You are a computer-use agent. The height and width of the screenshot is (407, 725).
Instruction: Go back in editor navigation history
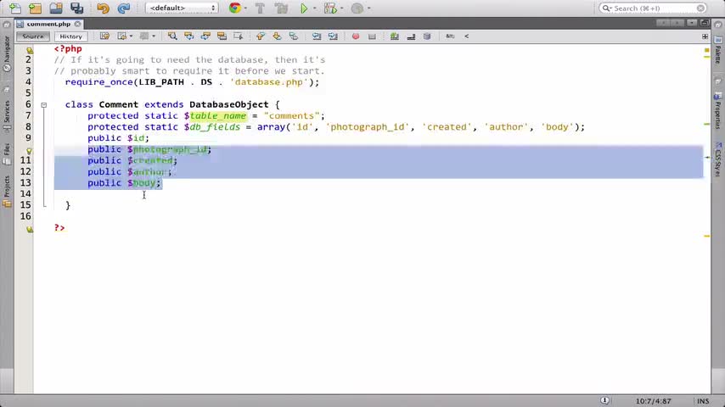coord(122,36)
